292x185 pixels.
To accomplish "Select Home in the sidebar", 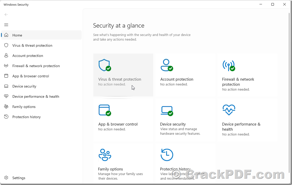I will 41,35.
